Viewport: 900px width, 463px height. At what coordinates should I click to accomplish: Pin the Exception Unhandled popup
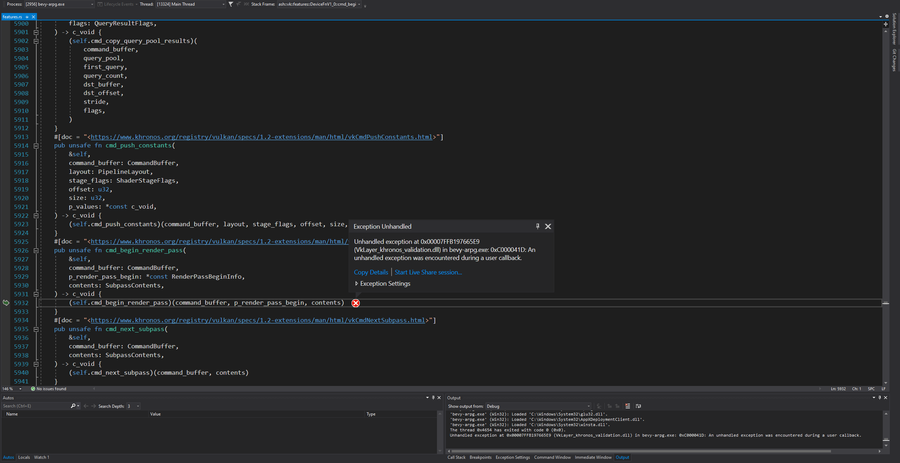point(537,226)
